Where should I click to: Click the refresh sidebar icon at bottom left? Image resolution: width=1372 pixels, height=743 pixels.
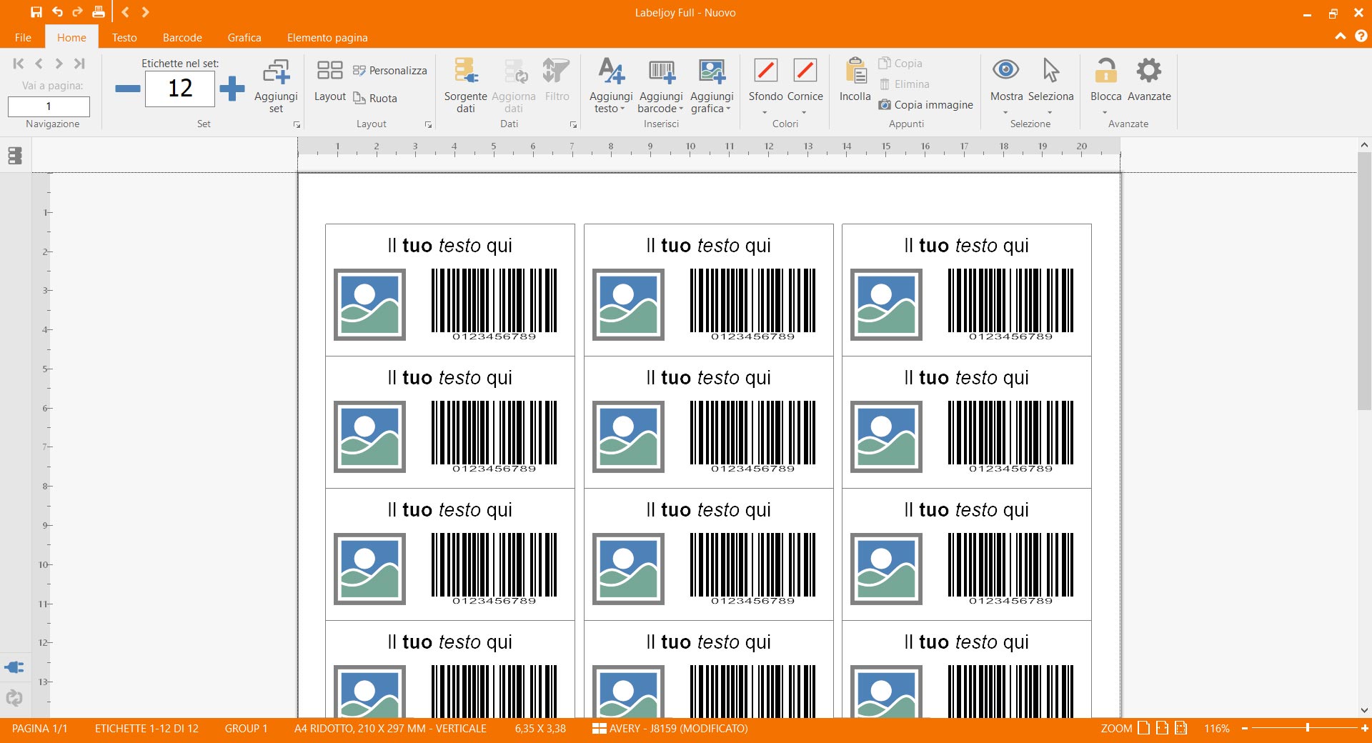(14, 697)
